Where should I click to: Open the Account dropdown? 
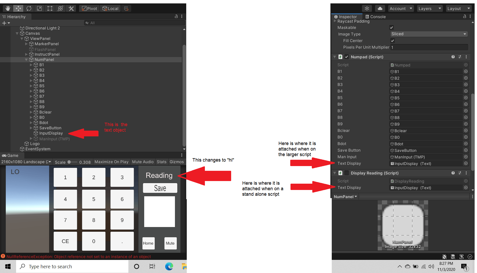pos(401,8)
